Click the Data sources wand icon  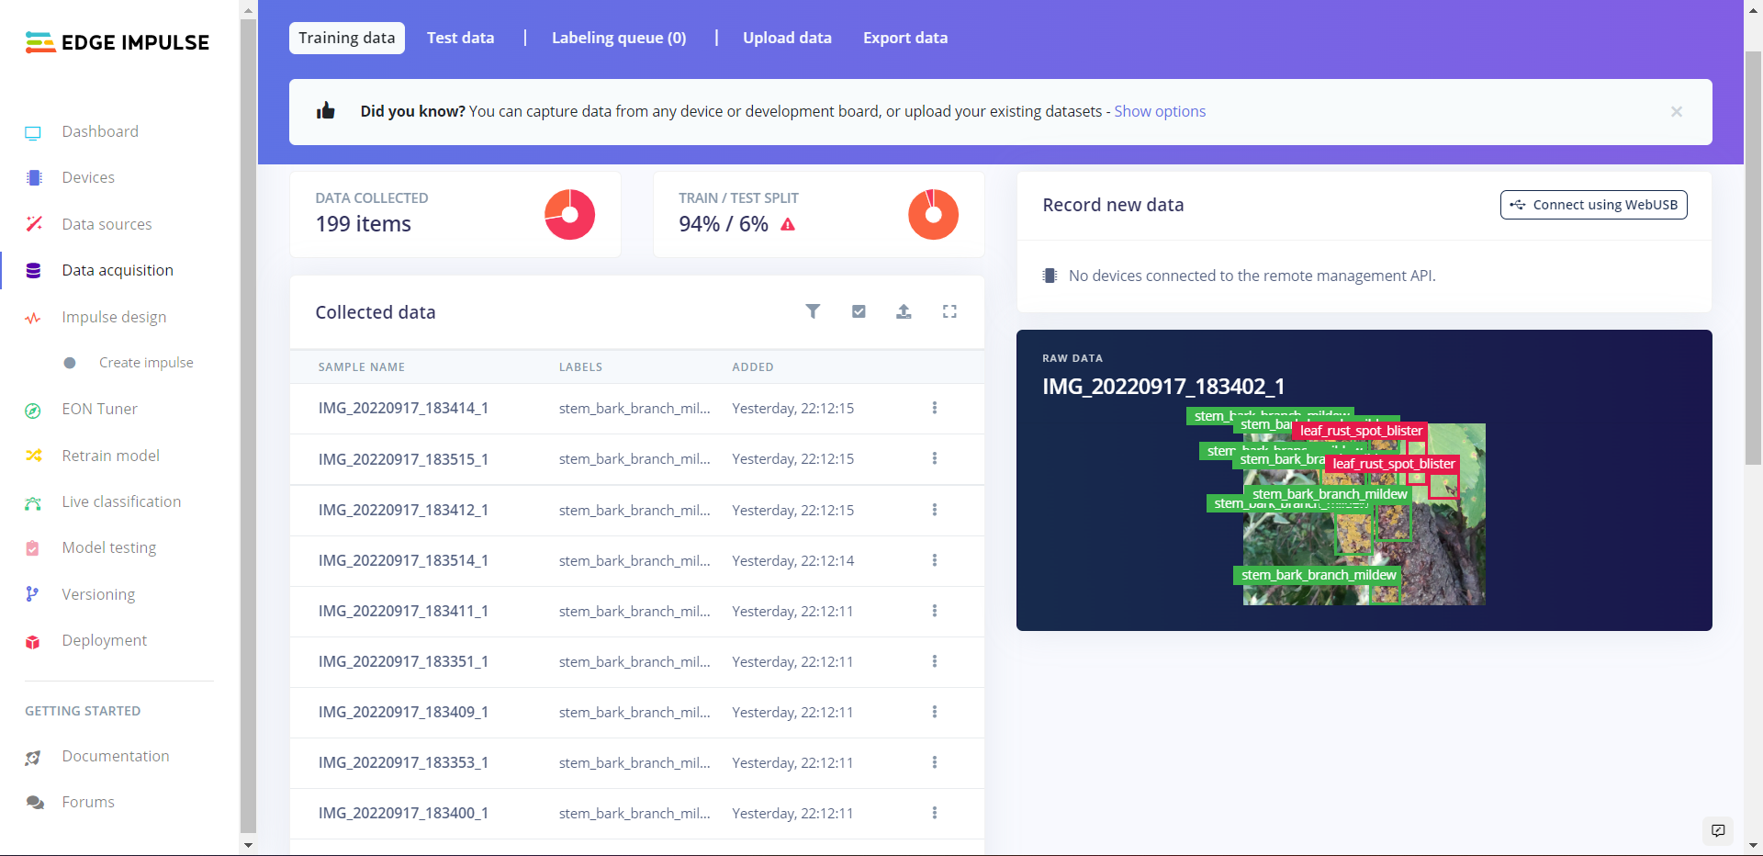(34, 224)
